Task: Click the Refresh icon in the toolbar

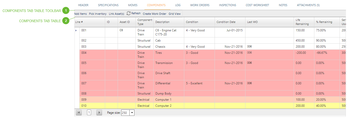Action: point(129,13)
